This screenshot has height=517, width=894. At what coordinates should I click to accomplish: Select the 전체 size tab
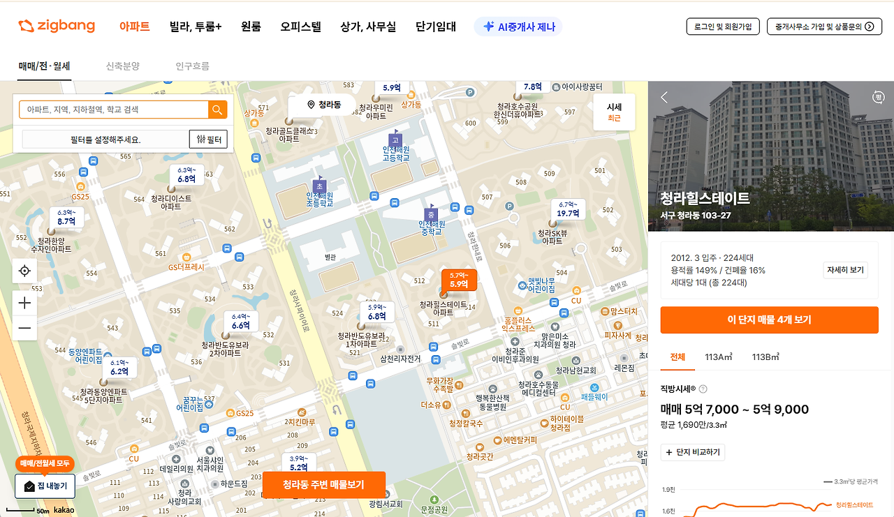[677, 357]
